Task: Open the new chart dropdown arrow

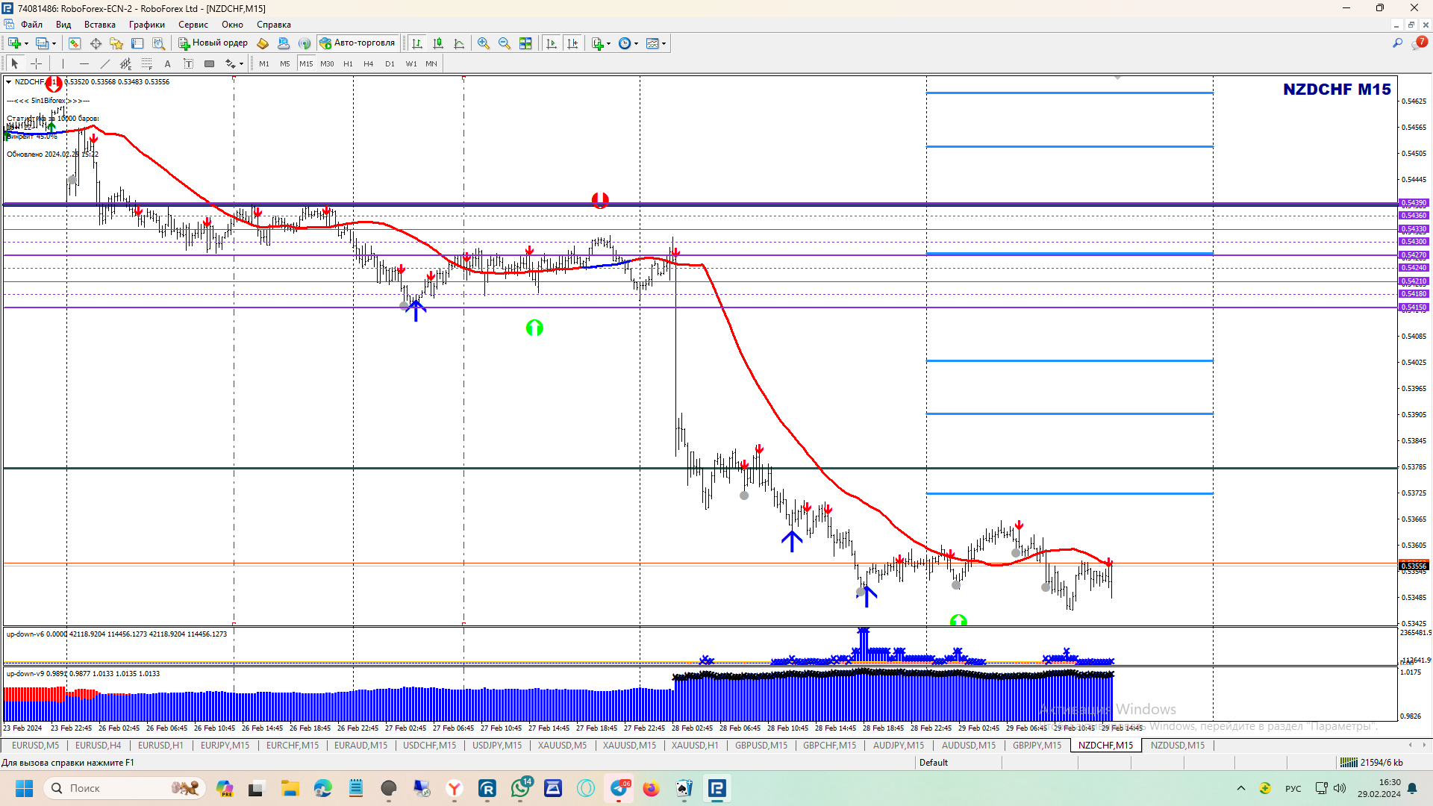Action: pos(27,43)
